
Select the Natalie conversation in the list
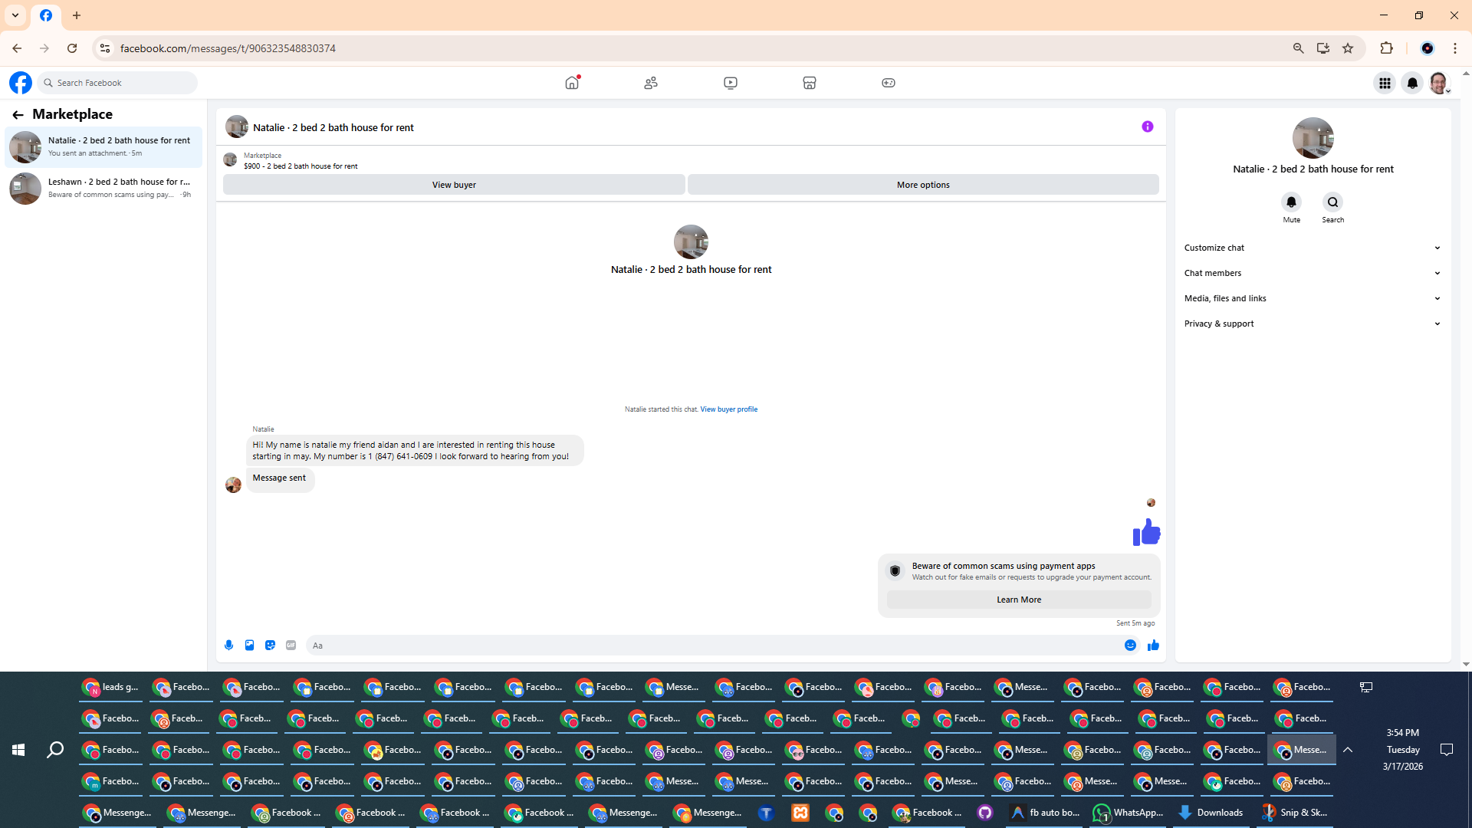pos(103,146)
